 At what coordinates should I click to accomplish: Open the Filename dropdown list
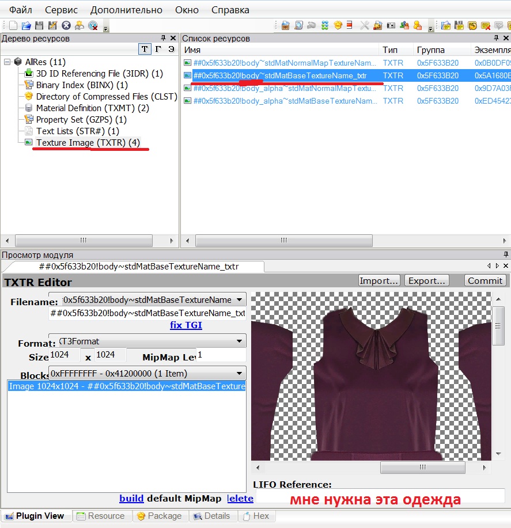click(240, 300)
